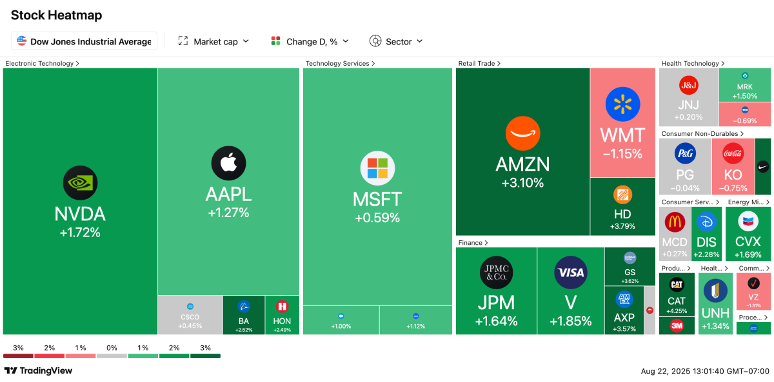Click the Stock Heatmap title

57,15
